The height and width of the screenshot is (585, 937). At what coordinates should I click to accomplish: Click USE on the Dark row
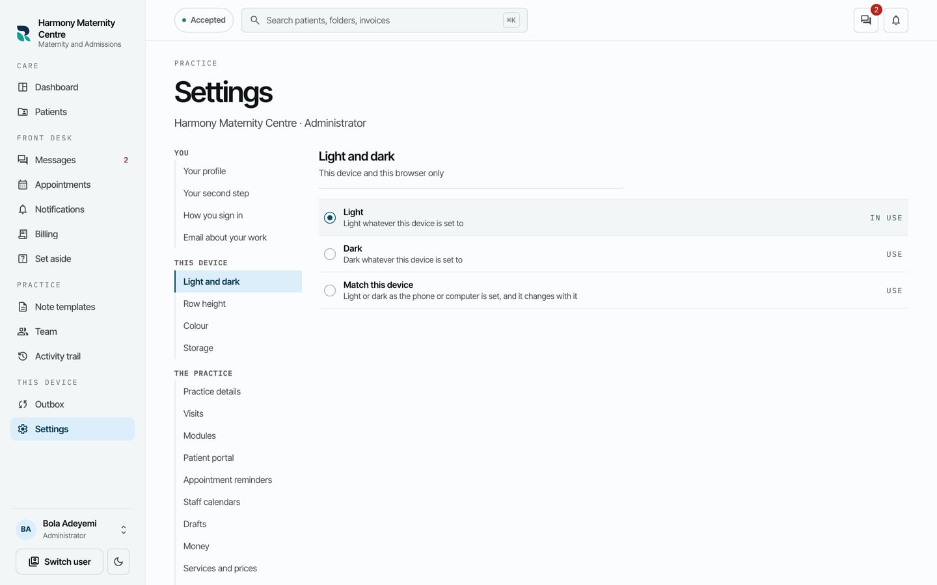pos(894,254)
